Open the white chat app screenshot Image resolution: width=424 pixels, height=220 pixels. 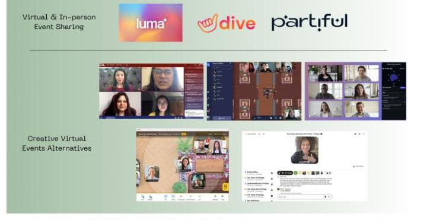pyautogui.click(x=304, y=166)
